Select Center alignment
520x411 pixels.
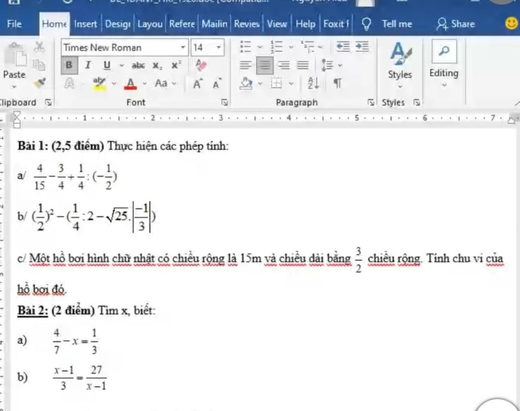click(264, 65)
